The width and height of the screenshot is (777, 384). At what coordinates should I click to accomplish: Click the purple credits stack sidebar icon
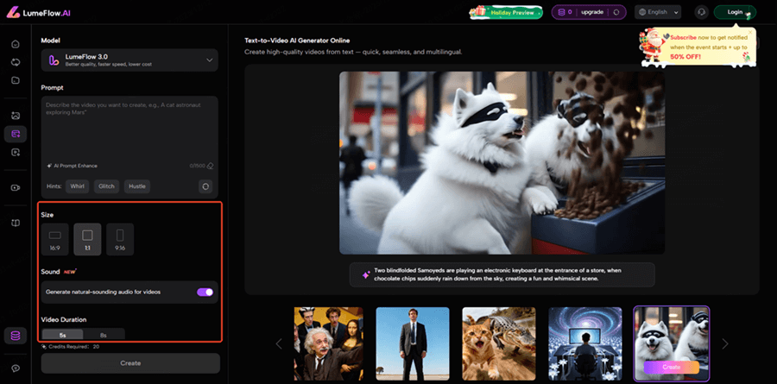click(16, 336)
